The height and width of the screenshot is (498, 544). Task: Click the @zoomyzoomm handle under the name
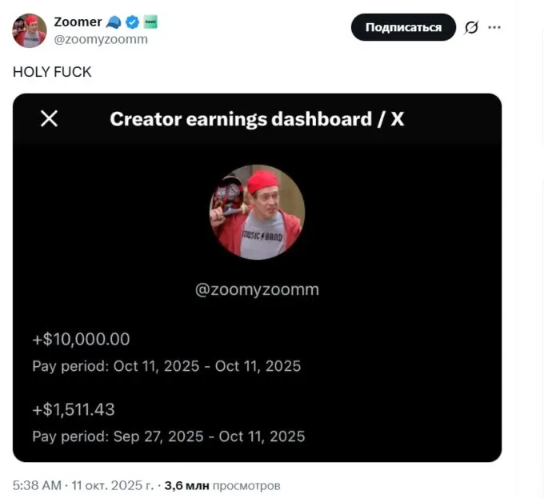tap(100, 38)
